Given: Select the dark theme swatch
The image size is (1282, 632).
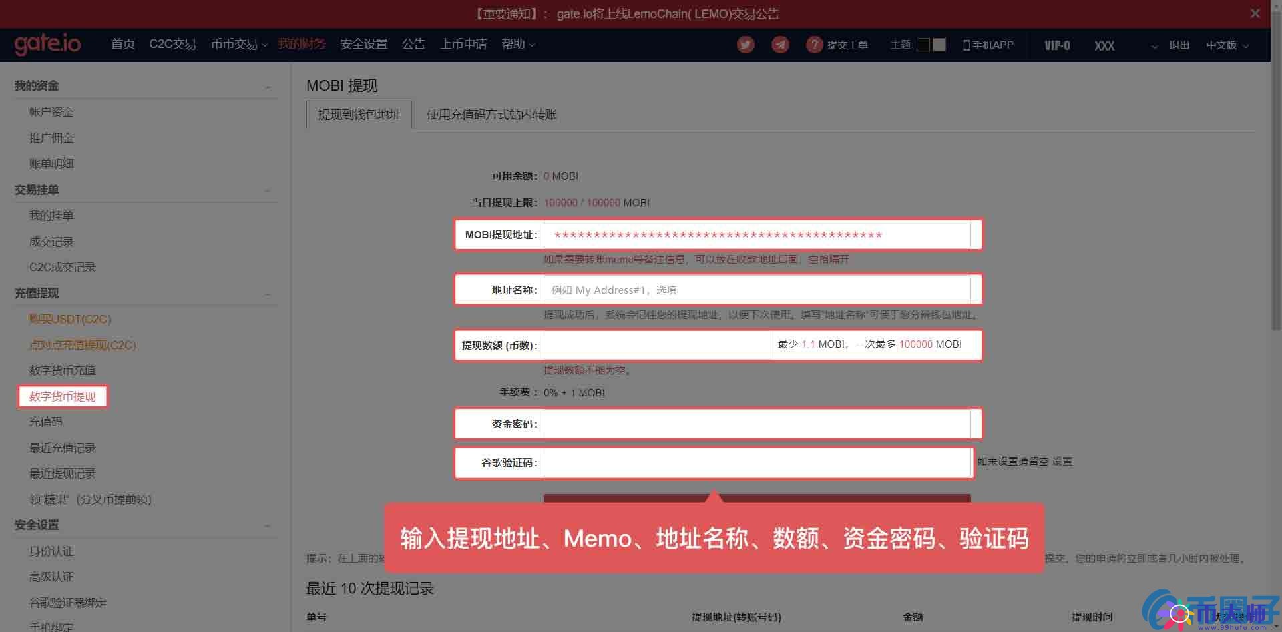Looking at the screenshot, I should [923, 45].
